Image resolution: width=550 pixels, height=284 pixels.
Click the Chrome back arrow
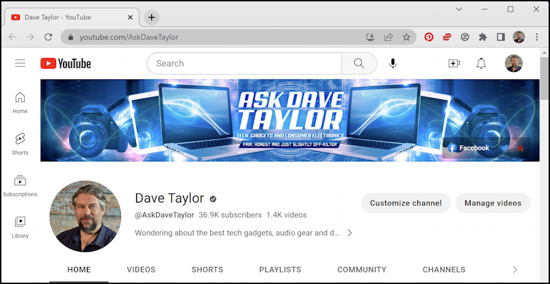[x=12, y=37]
